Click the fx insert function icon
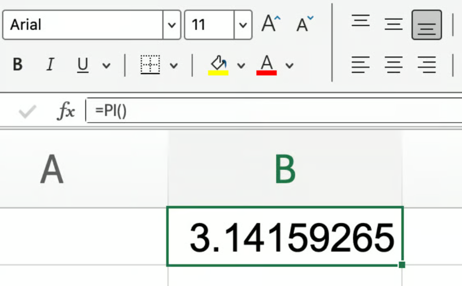462x286 pixels. click(x=66, y=111)
